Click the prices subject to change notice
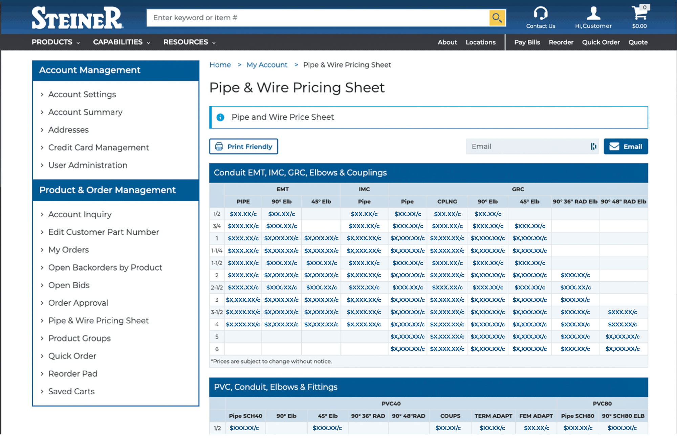The image size is (677, 440). [x=271, y=362]
